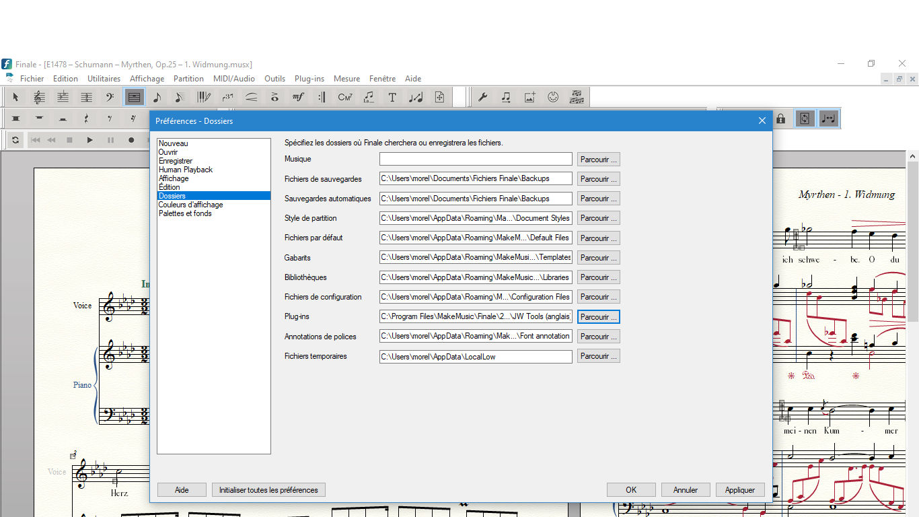Choose the bass clef Key Signature tool
The height and width of the screenshot is (517, 919).
[x=110, y=98]
